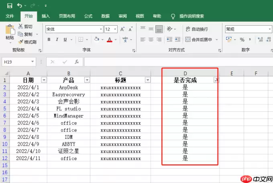Viewport: 273px width, 183px height.
Task: Open the 标题 column filter dropdown
Action: point(148,80)
